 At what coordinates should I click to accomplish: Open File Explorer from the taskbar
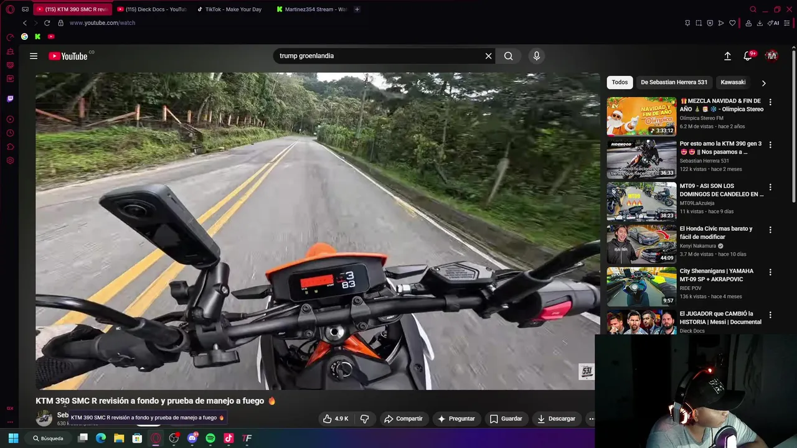click(x=119, y=438)
